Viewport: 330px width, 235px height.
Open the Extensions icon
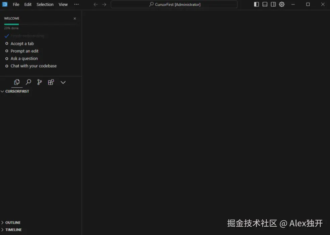[x=51, y=82]
